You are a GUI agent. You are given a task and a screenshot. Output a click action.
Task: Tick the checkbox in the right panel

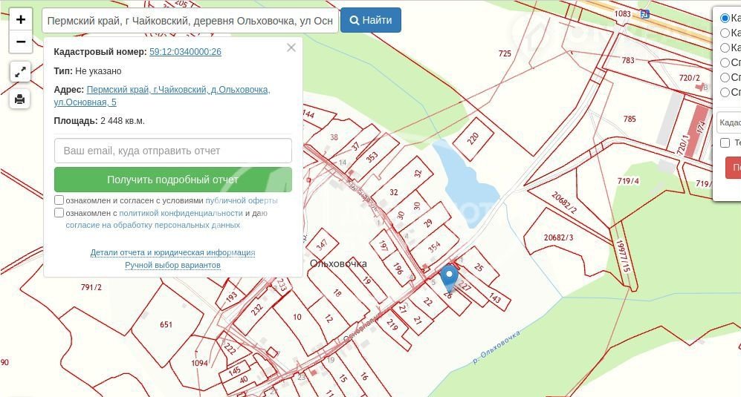coord(725,142)
